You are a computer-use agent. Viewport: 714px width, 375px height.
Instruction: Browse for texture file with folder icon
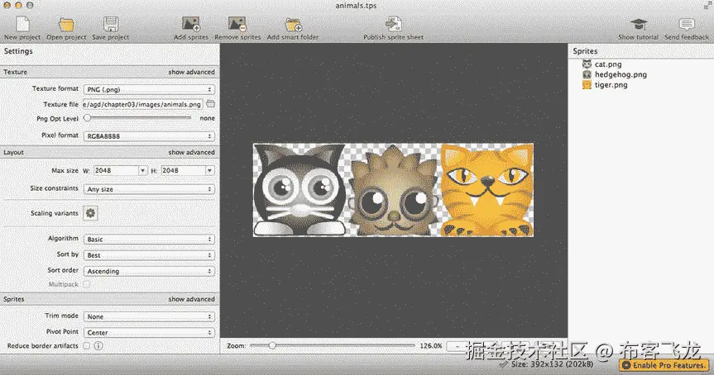coord(210,104)
